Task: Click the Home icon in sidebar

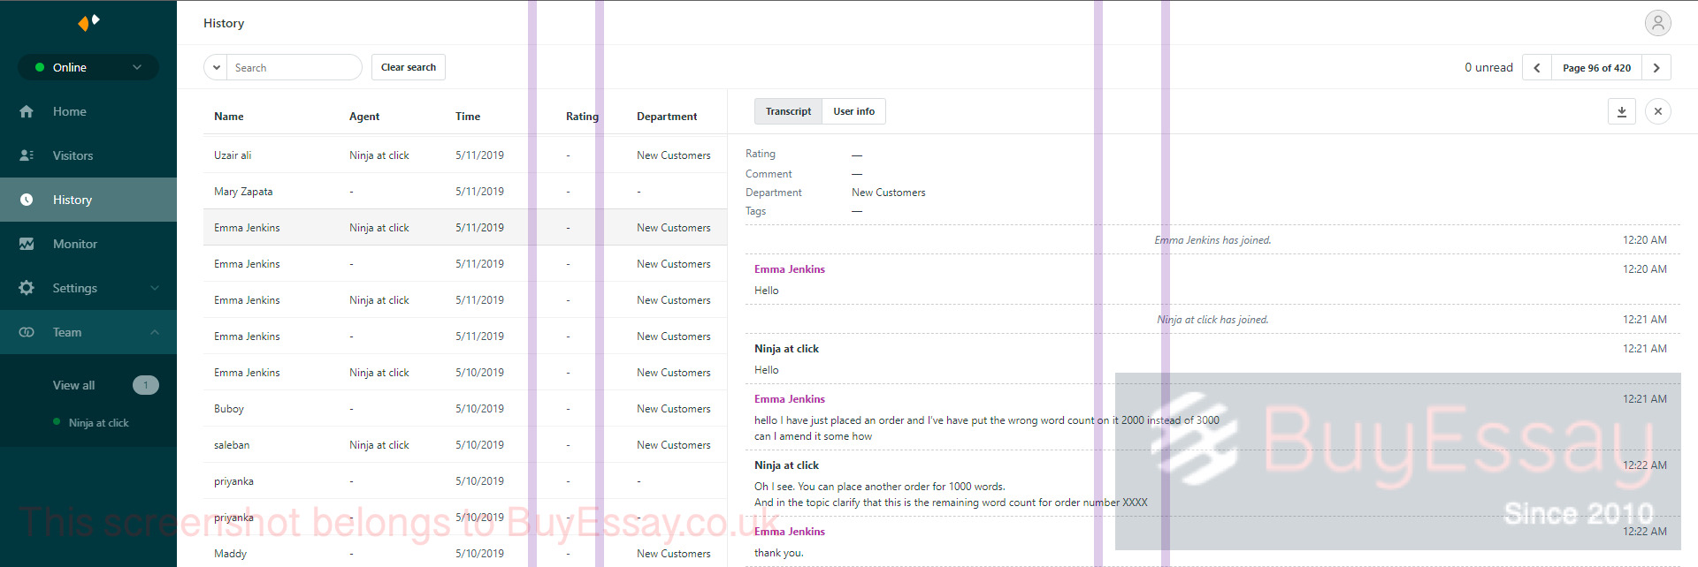Action: [27, 111]
